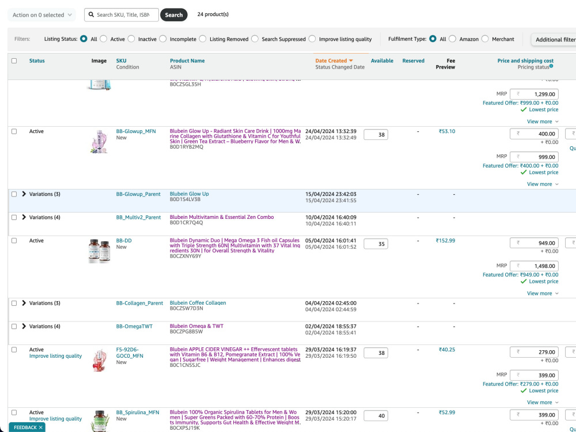Expand variations of BB-Collagen_Parent

pyautogui.click(x=24, y=303)
